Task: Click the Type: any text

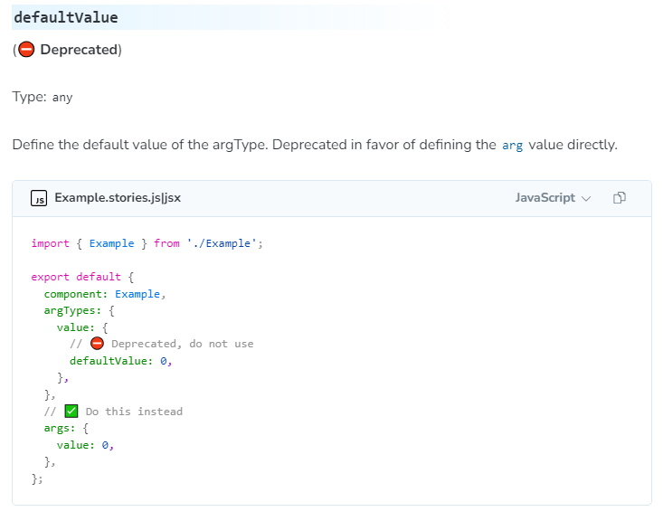Action: click(43, 97)
